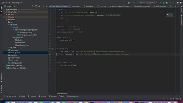The image size is (183, 103).
Task: Select HELP.md in project tree
Action: (14, 60)
